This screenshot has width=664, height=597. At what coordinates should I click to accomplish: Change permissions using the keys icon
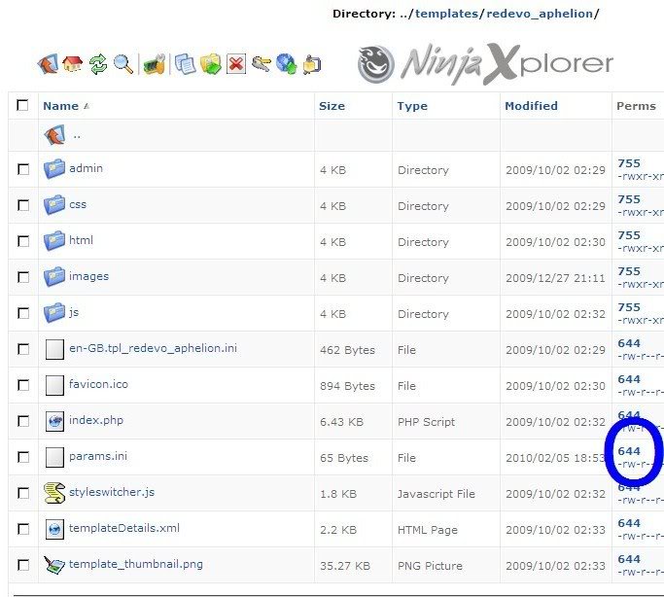[262, 65]
